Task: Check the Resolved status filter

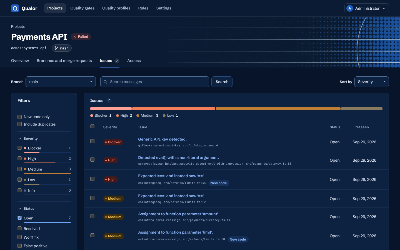Action: pos(19,229)
